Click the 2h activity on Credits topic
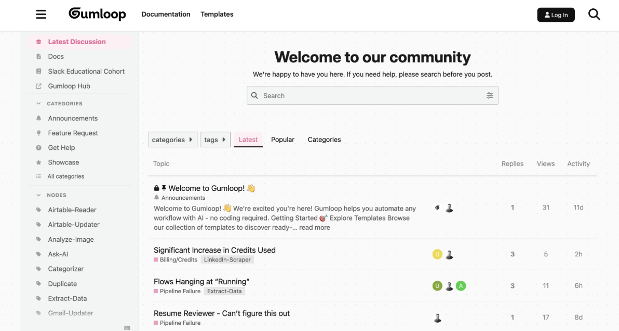This screenshot has width=619, height=331. pos(578,254)
